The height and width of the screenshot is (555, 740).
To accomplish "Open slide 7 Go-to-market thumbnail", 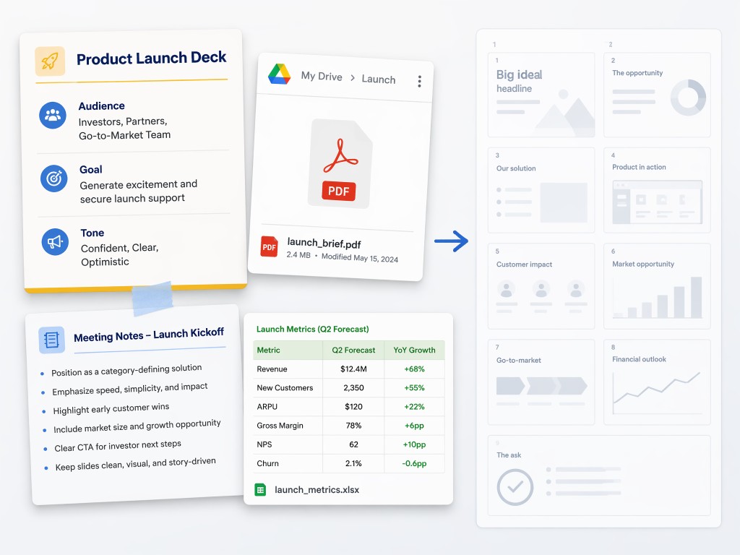I will (x=541, y=382).
